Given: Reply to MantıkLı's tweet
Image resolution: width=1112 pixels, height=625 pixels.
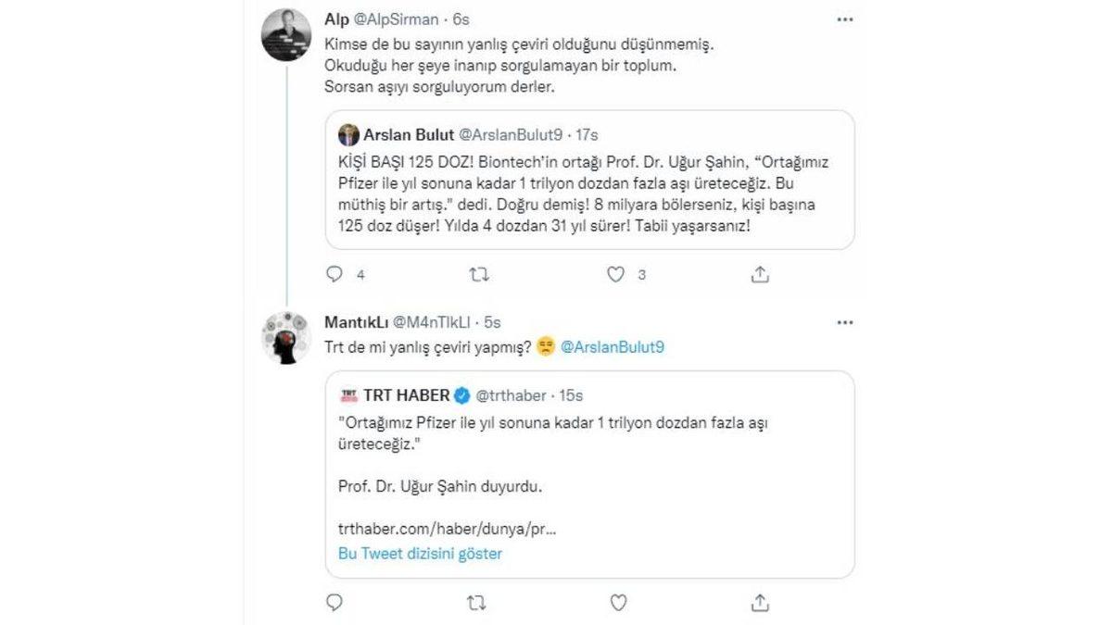Looking at the screenshot, I should [x=334, y=603].
